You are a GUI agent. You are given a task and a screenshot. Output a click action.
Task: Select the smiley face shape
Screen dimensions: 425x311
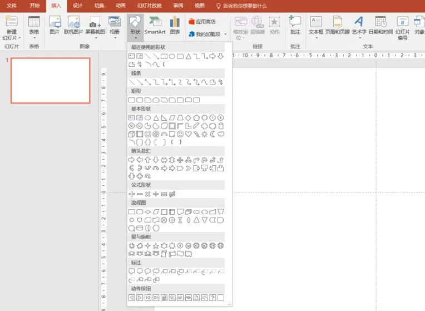coord(180,134)
